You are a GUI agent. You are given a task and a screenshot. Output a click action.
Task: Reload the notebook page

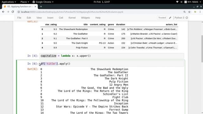coord(13,12)
